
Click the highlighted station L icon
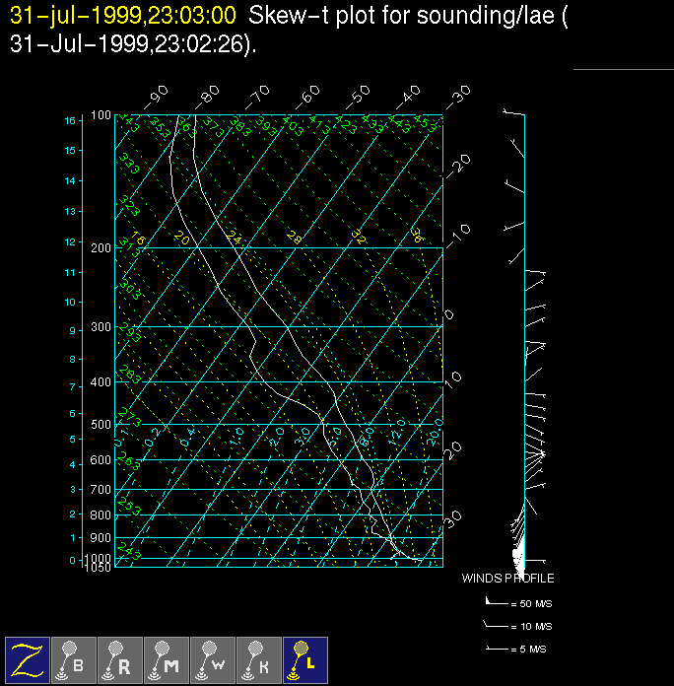tap(305, 659)
